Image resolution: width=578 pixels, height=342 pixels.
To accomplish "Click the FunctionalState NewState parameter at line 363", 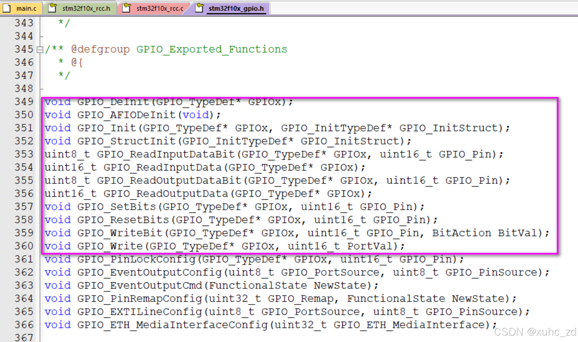I will pyautogui.click(x=288, y=285).
